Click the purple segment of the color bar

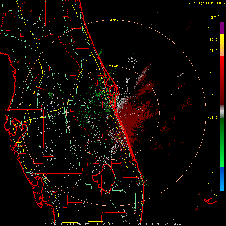tap(222, 28)
